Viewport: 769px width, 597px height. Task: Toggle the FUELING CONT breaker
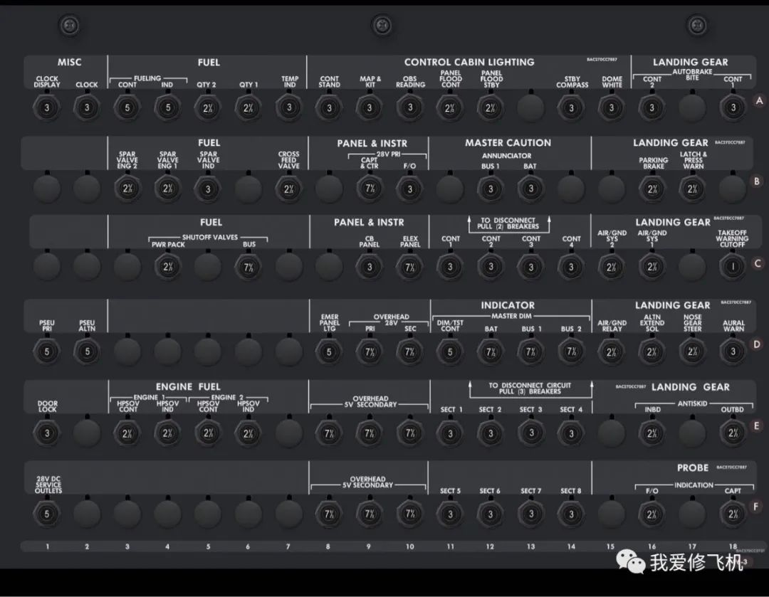127,107
